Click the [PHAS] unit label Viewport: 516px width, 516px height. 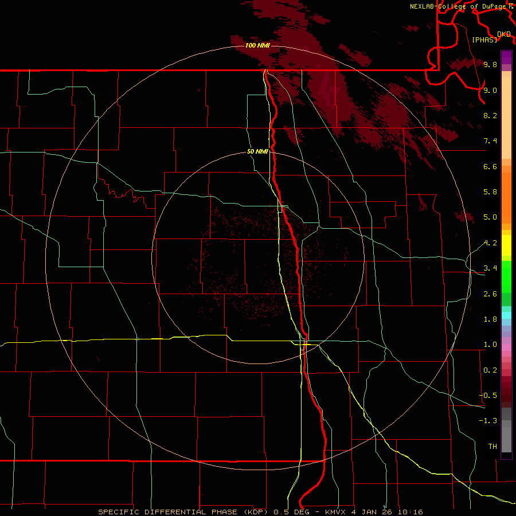484,40
